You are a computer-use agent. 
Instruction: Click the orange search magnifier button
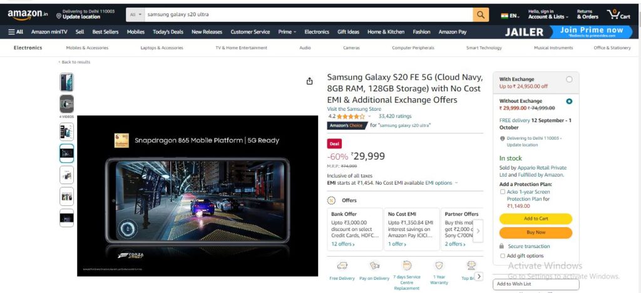pos(481,14)
